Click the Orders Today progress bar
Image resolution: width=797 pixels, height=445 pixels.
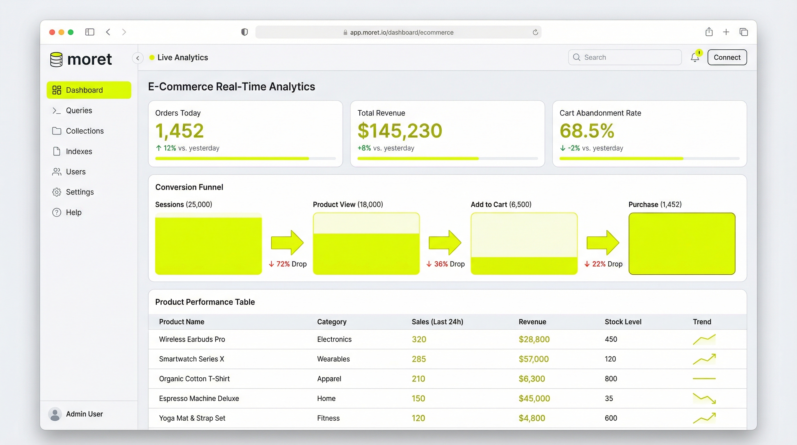coord(245,158)
